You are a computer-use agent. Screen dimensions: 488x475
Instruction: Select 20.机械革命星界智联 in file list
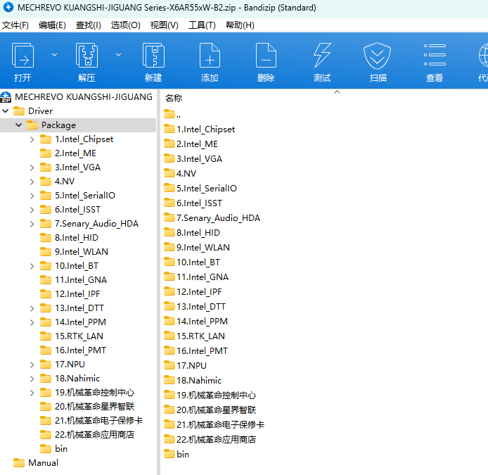210,410
